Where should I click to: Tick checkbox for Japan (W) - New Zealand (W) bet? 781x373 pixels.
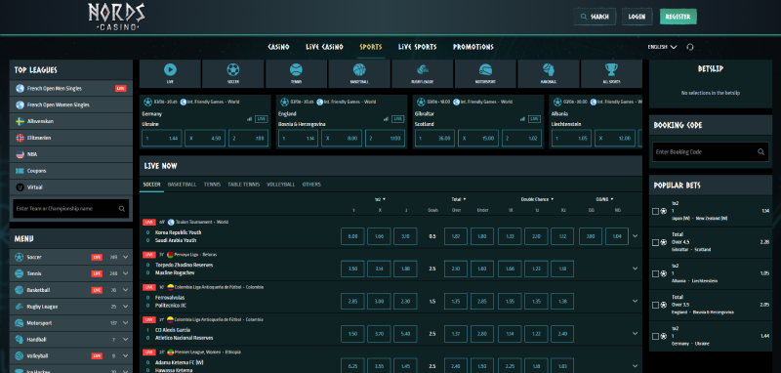coord(655,211)
